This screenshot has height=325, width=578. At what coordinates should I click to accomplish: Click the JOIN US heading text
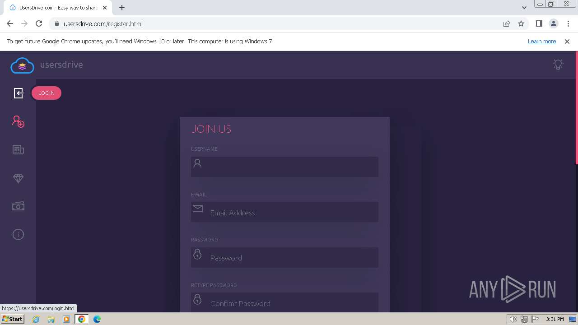click(x=211, y=129)
